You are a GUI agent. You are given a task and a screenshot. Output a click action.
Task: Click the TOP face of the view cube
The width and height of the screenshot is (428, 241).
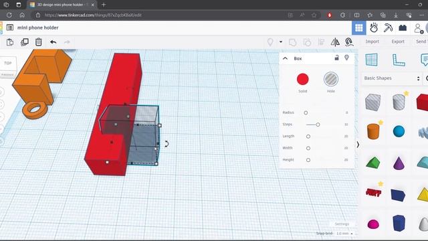7,64
